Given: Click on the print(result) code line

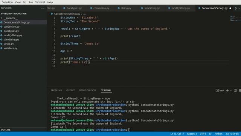Looking at the screenshot, I should pos(71,36).
